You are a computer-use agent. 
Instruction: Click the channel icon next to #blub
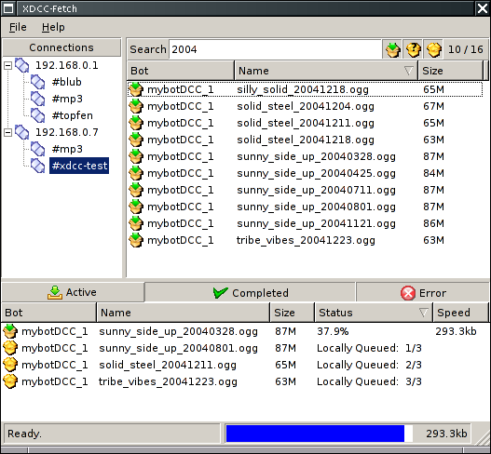coord(38,82)
